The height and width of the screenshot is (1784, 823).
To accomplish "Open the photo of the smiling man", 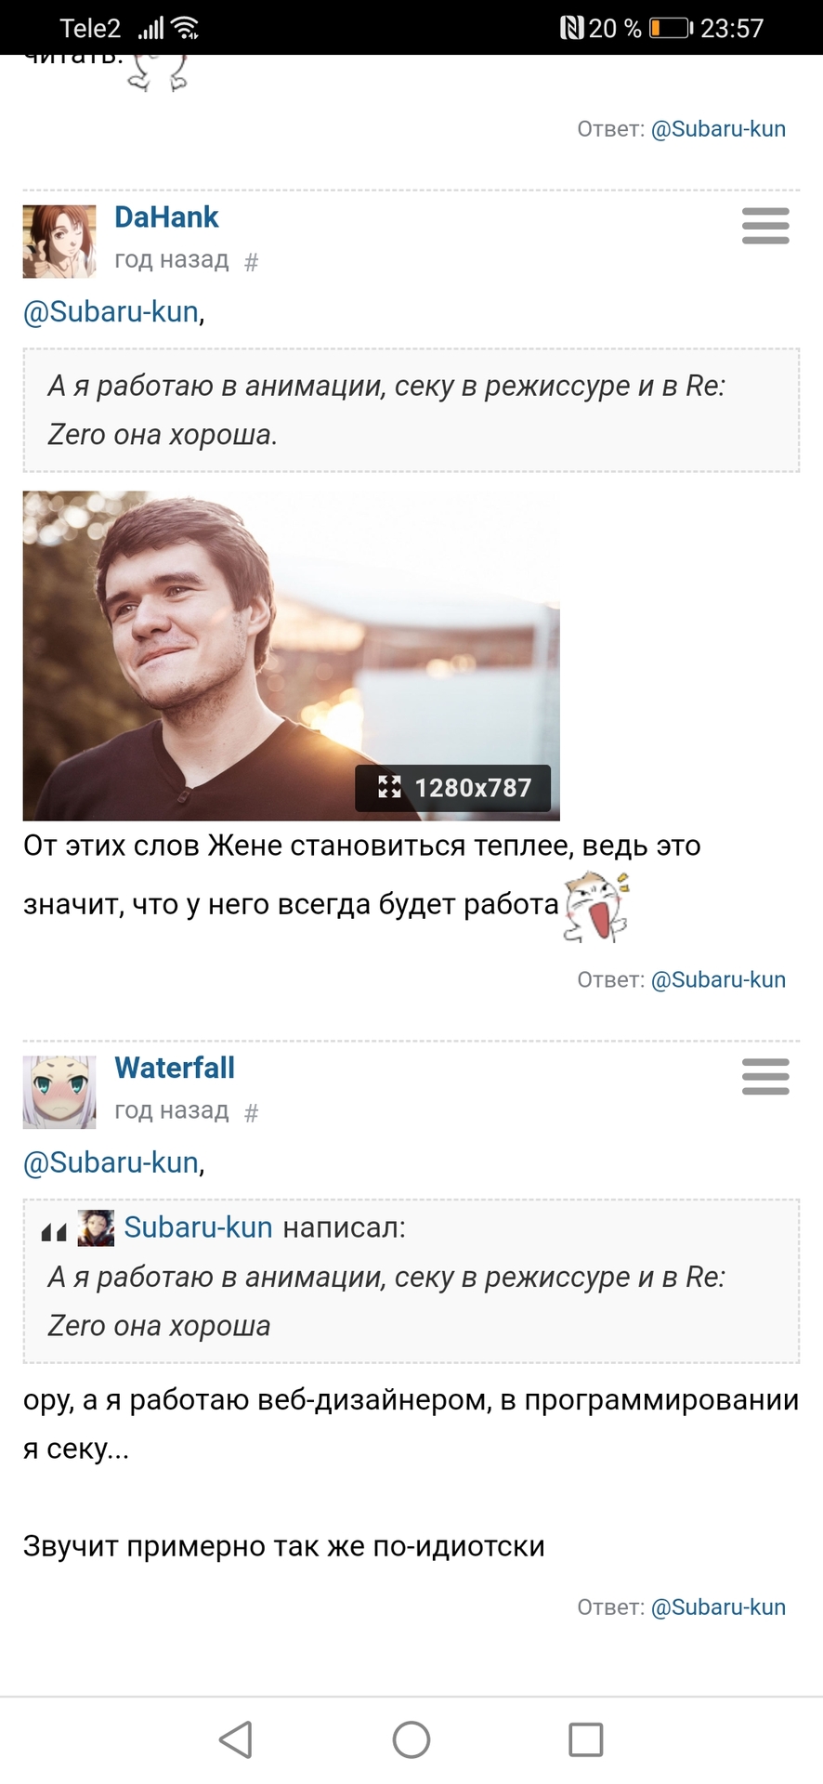I will coord(291,656).
